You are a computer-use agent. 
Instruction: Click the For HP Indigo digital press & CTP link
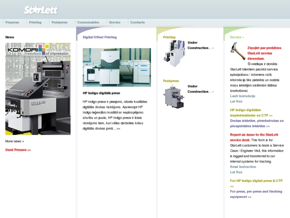pyautogui.click(x=256, y=181)
